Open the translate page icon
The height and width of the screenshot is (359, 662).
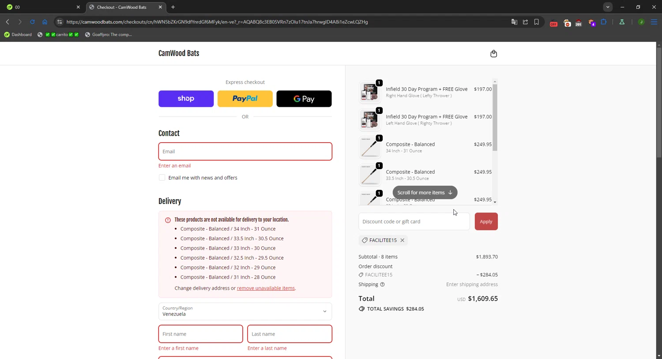[x=514, y=22]
